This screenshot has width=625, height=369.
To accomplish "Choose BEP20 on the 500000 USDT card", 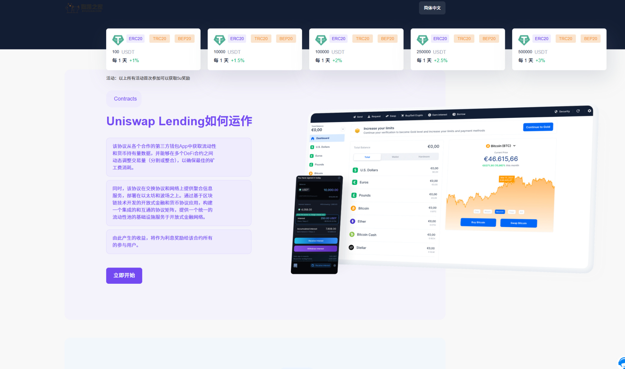I will click(x=591, y=38).
